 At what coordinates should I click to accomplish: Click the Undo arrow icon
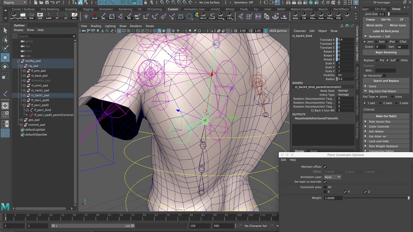tap(53, 3)
